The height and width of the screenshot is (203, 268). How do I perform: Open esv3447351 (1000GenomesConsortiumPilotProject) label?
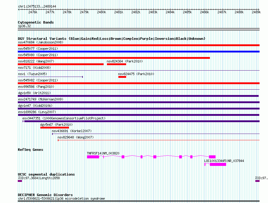[x=64, y=118]
